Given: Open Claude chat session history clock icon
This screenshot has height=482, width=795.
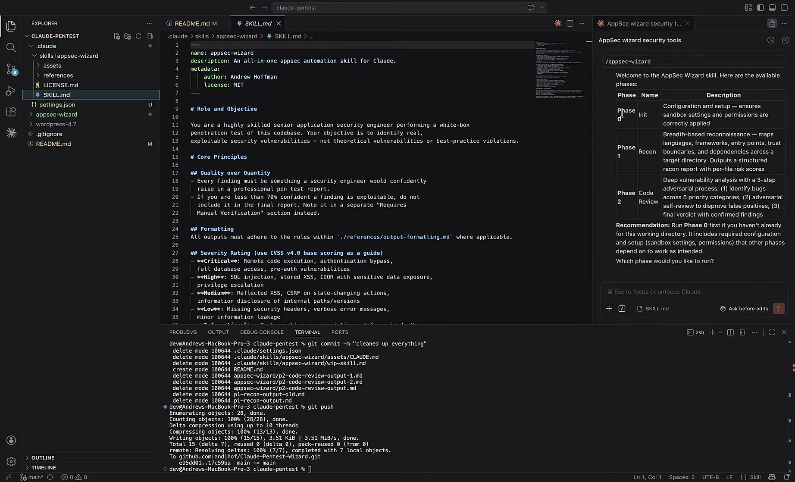Looking at the screenshot, I should pos(771,40).
